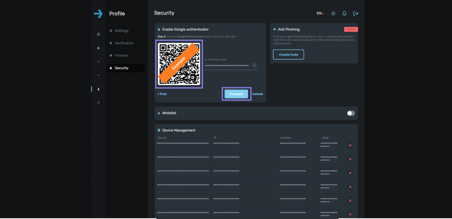The image size is (452, 219).
Task: Open the trading chart icon in sidebar
Action: coord(98,62)
